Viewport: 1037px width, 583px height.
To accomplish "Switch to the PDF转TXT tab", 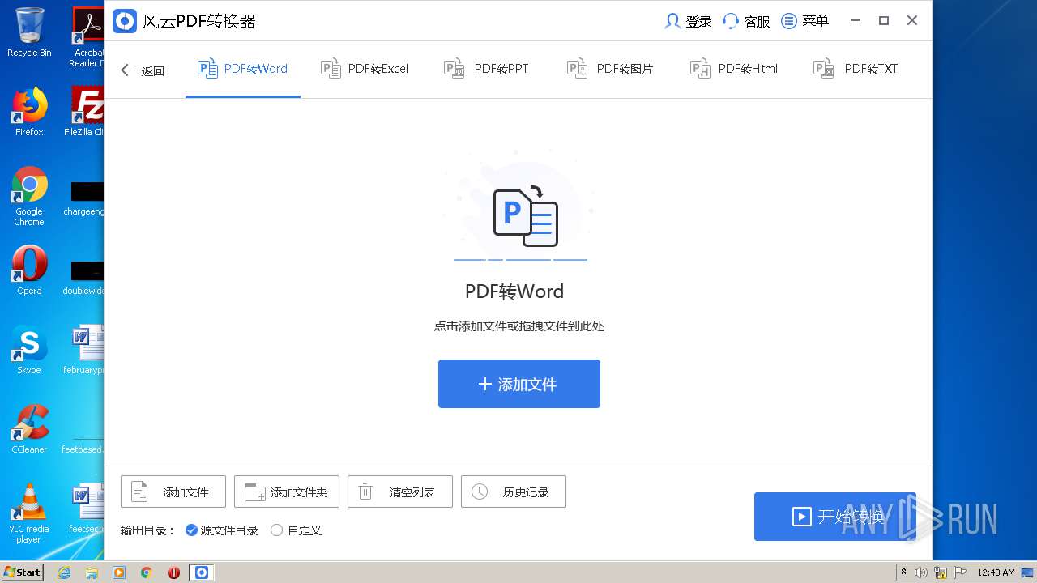I will [856, 69].
